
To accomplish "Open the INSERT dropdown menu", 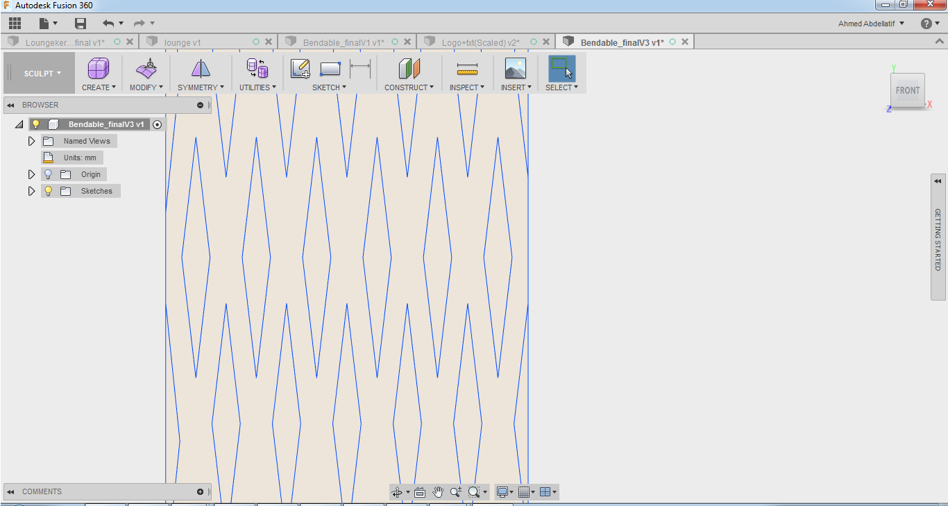I will pos(516,87).
